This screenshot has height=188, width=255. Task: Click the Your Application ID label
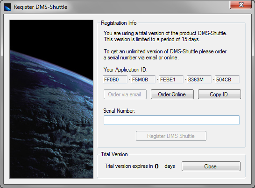[x=125, y=70]
